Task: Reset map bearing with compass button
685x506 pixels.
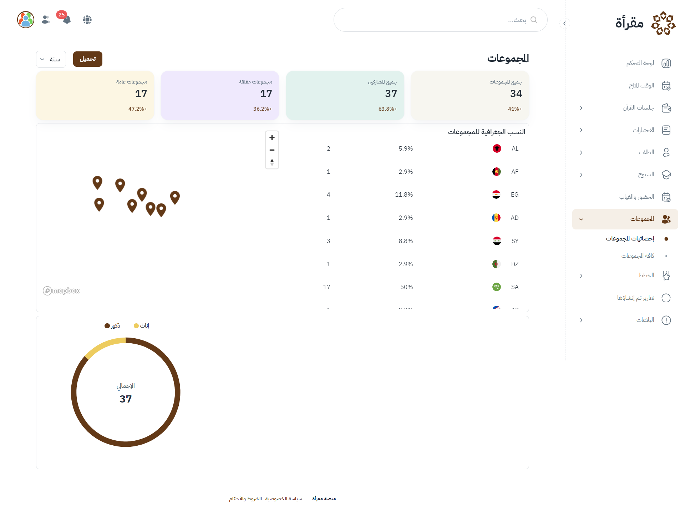Action: coord(272,162)
